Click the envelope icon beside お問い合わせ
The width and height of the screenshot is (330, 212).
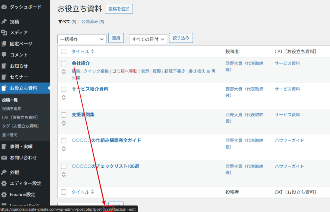click(4, 158)
